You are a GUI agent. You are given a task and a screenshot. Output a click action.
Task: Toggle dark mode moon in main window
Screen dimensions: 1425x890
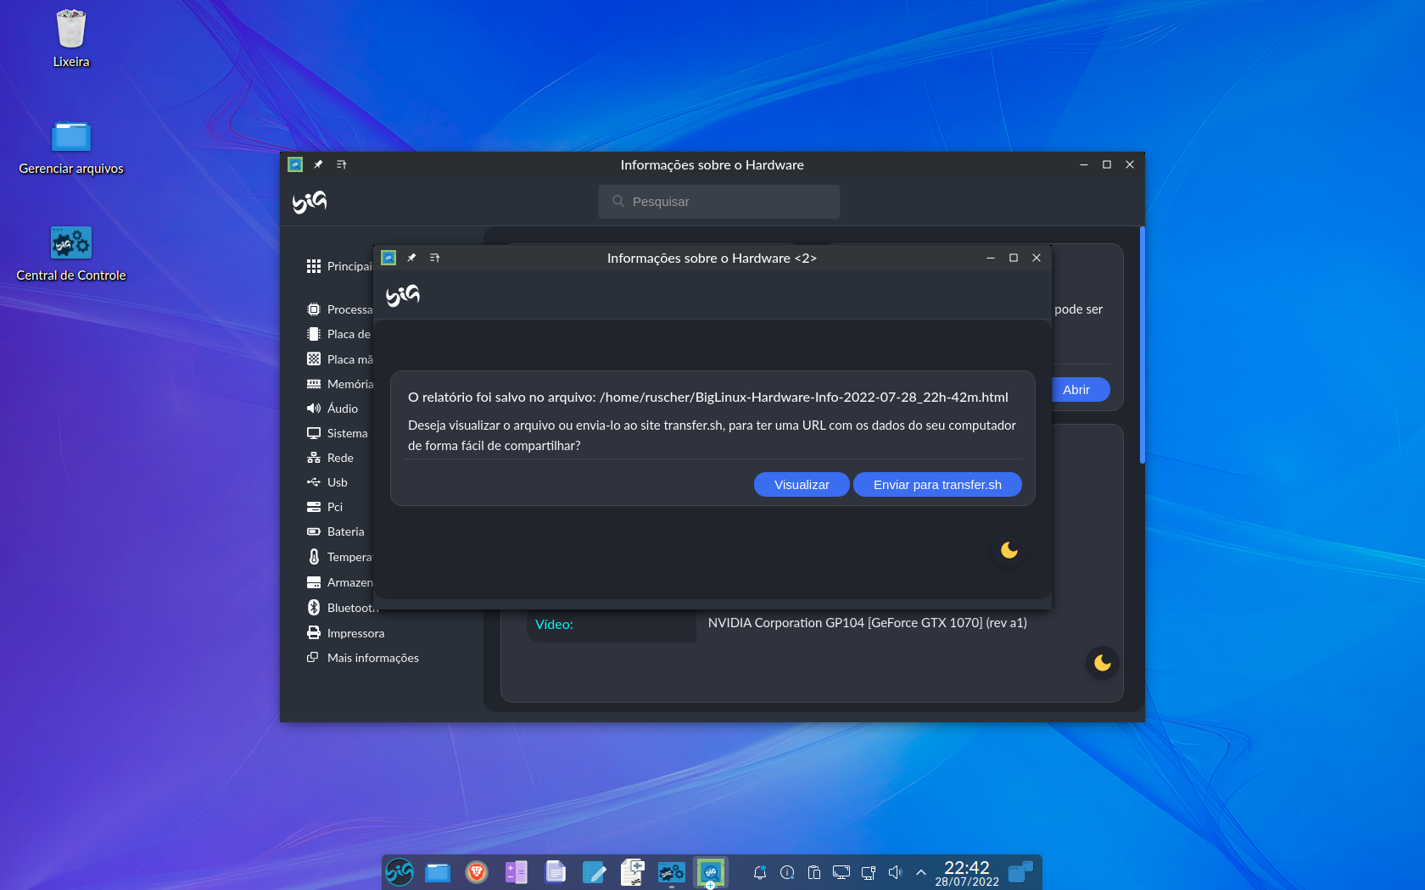point(1102,663)
